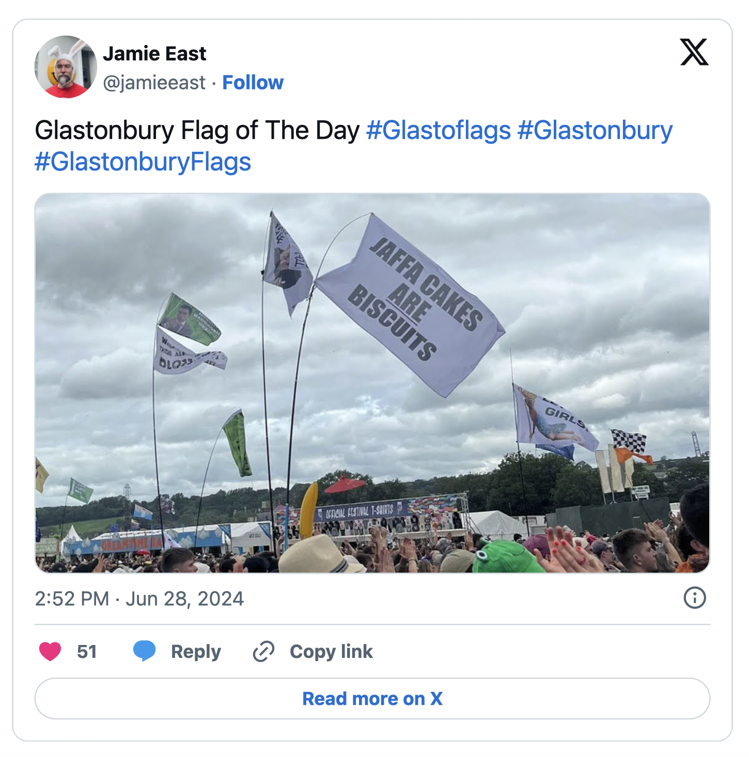Image resolution: width=749 pixels, height=757 pixels.
Task: Open Jamie East's profile avatar
Action: point(66,67)
